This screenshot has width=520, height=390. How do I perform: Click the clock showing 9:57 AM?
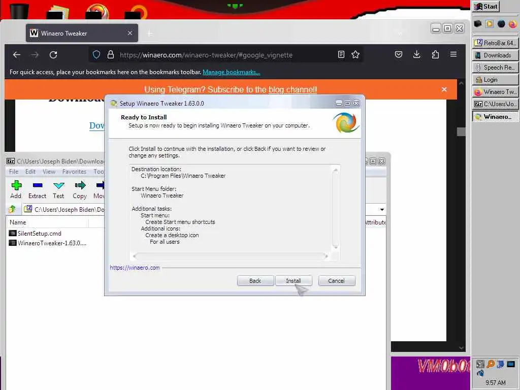coord(496,383)
